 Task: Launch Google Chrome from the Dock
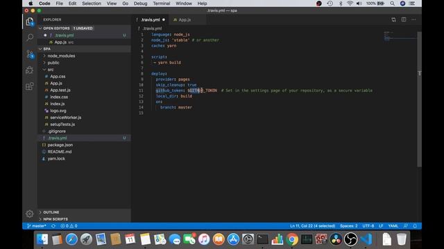point(292,239)
